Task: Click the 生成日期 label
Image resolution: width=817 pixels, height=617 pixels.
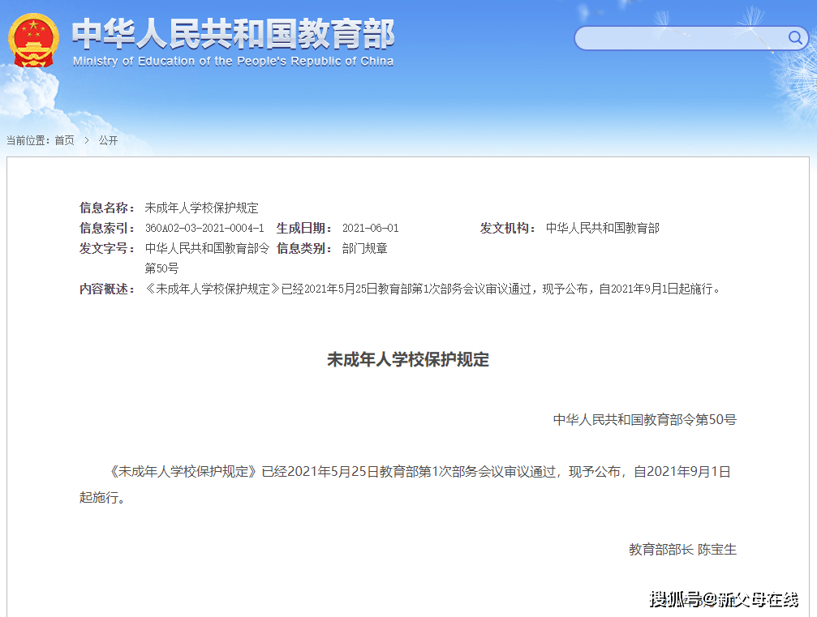Action: 304,228
